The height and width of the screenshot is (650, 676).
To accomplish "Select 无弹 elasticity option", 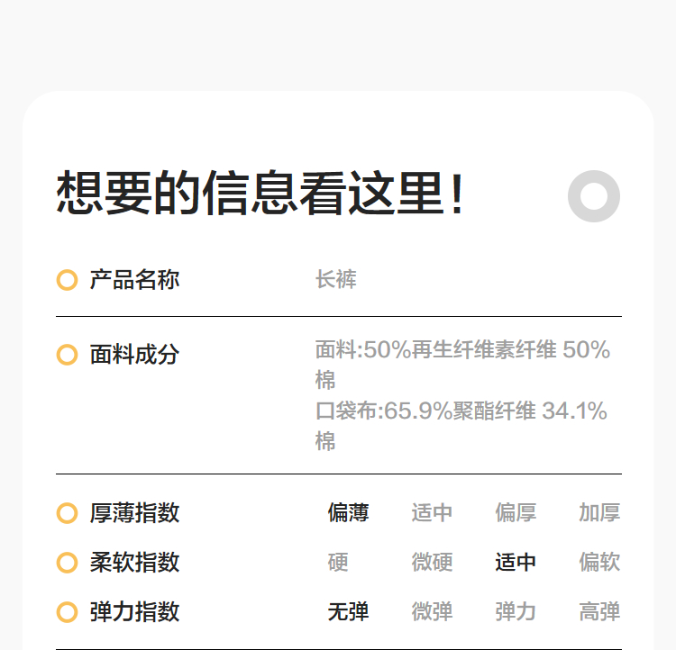I will pyautogui.click(x=348, y=612).
